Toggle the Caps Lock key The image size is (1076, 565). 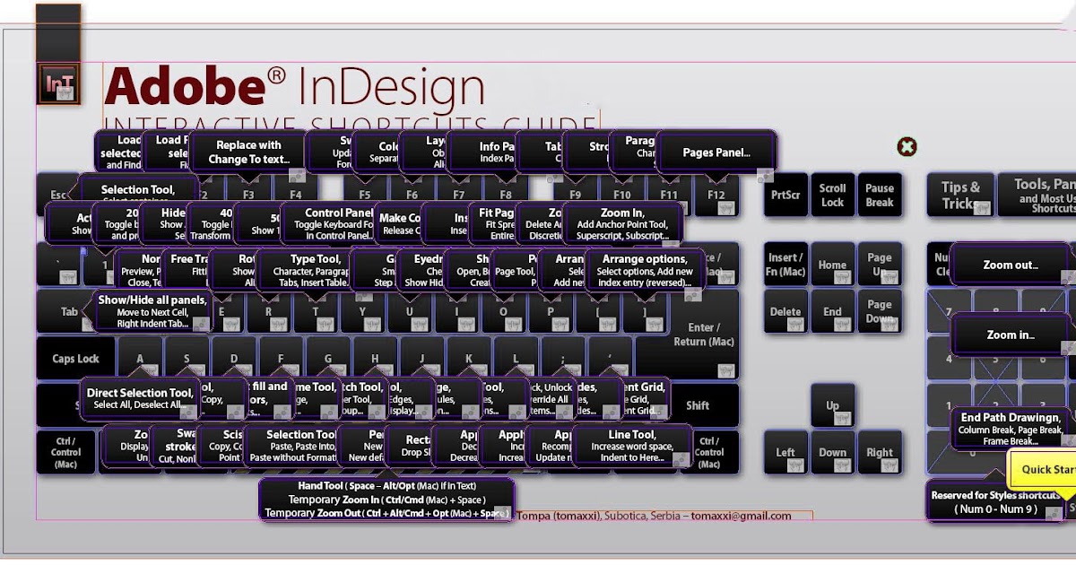(74, 358)
